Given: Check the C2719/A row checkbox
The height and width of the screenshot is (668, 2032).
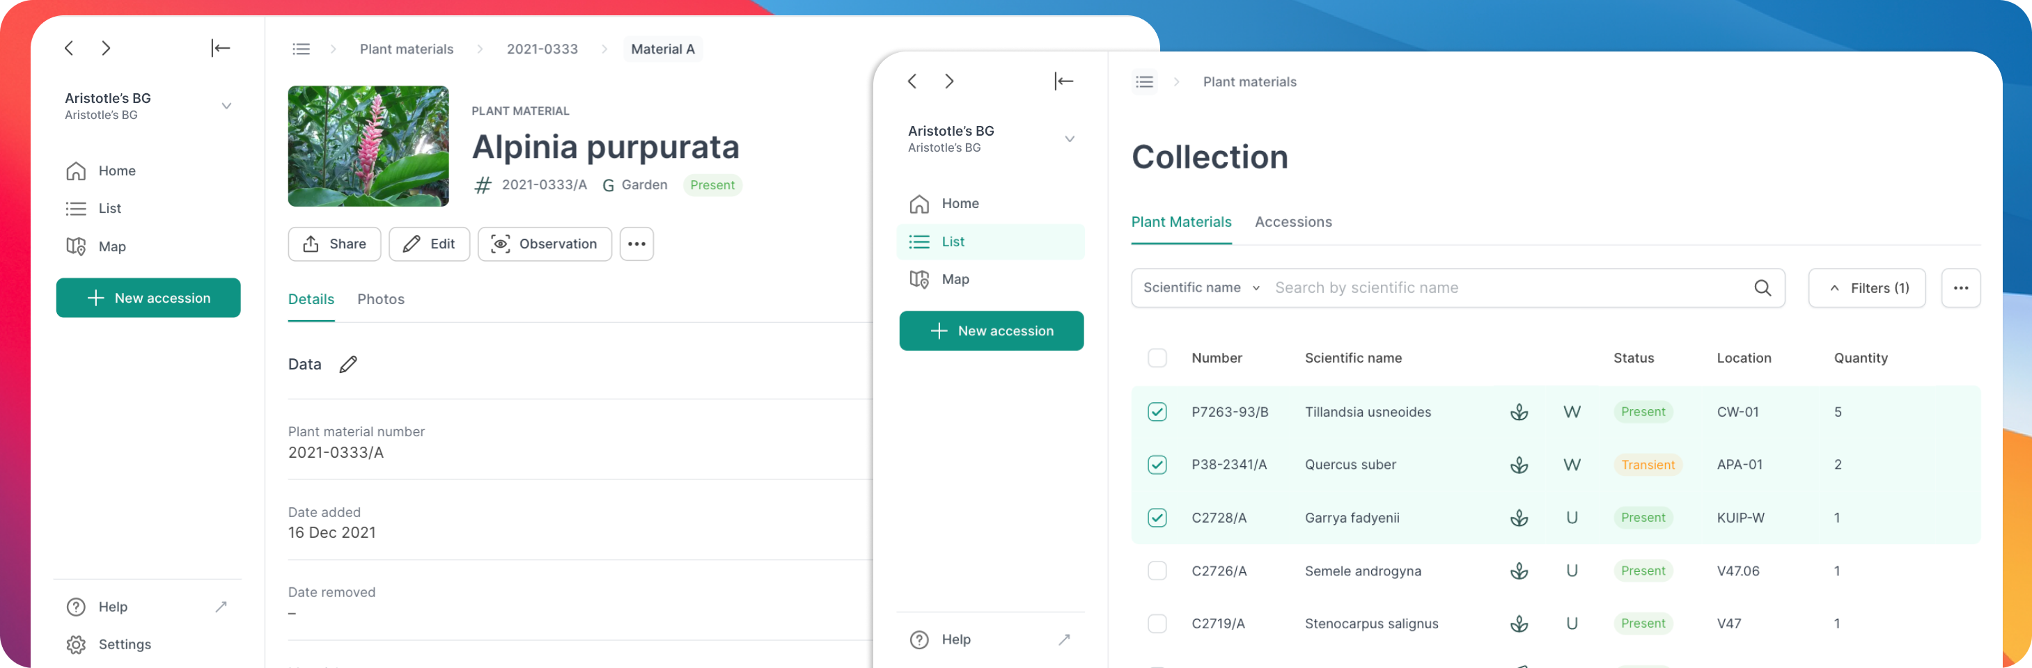Looking at the screenshot, I should pyautogui.click(x=1157, y=624).
